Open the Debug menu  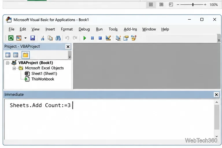click(84, 29)
